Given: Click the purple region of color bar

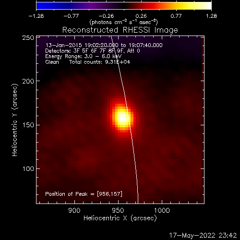Looking at the screenshot, I should (91, 6).
